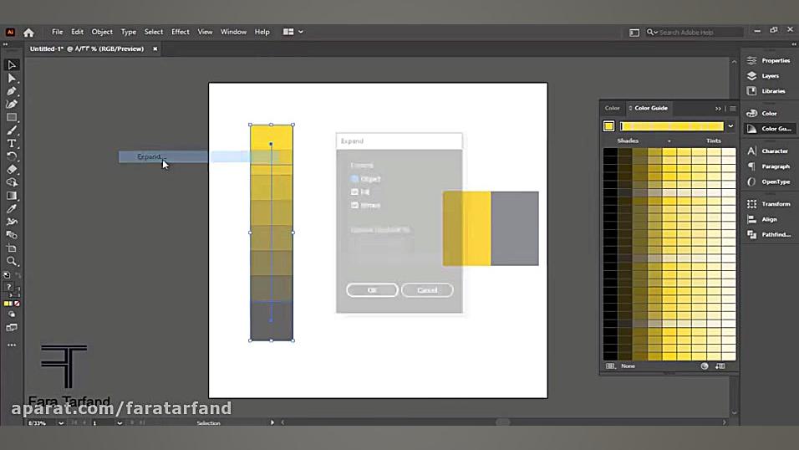Go to Home screen icon
This screenshot has height=450, width=799.
28,32
